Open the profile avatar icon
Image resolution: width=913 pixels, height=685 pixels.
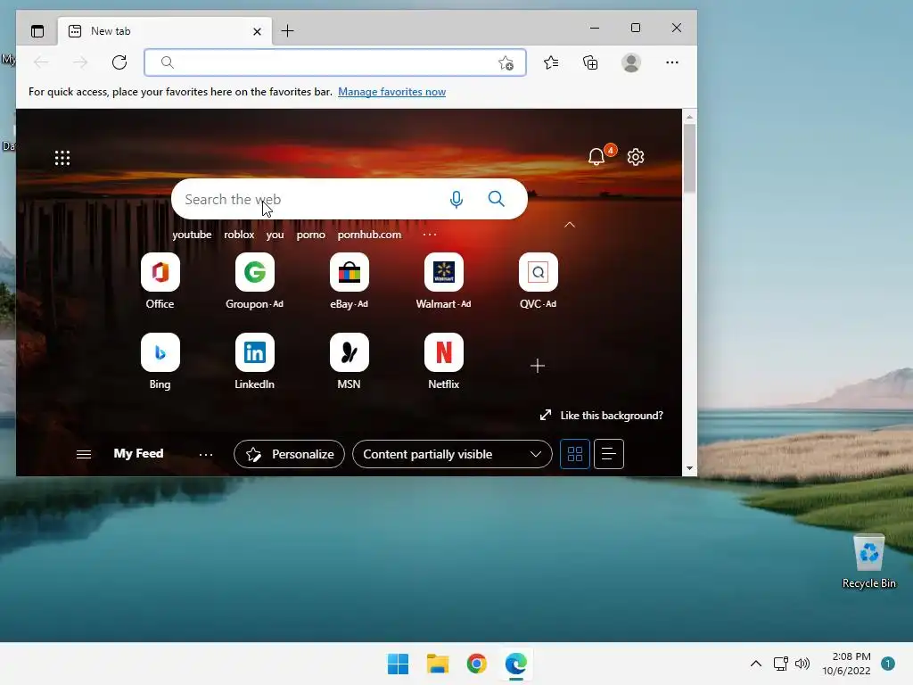631,62
